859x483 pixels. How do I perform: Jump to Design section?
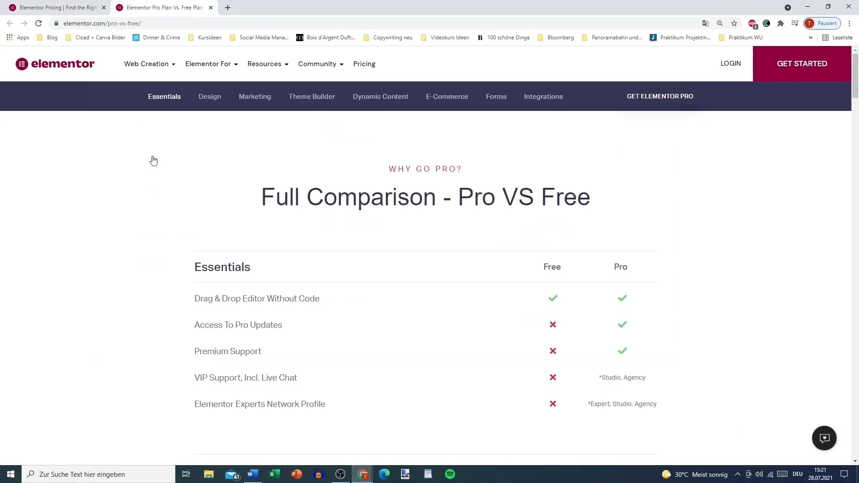[x=210, y=96]
